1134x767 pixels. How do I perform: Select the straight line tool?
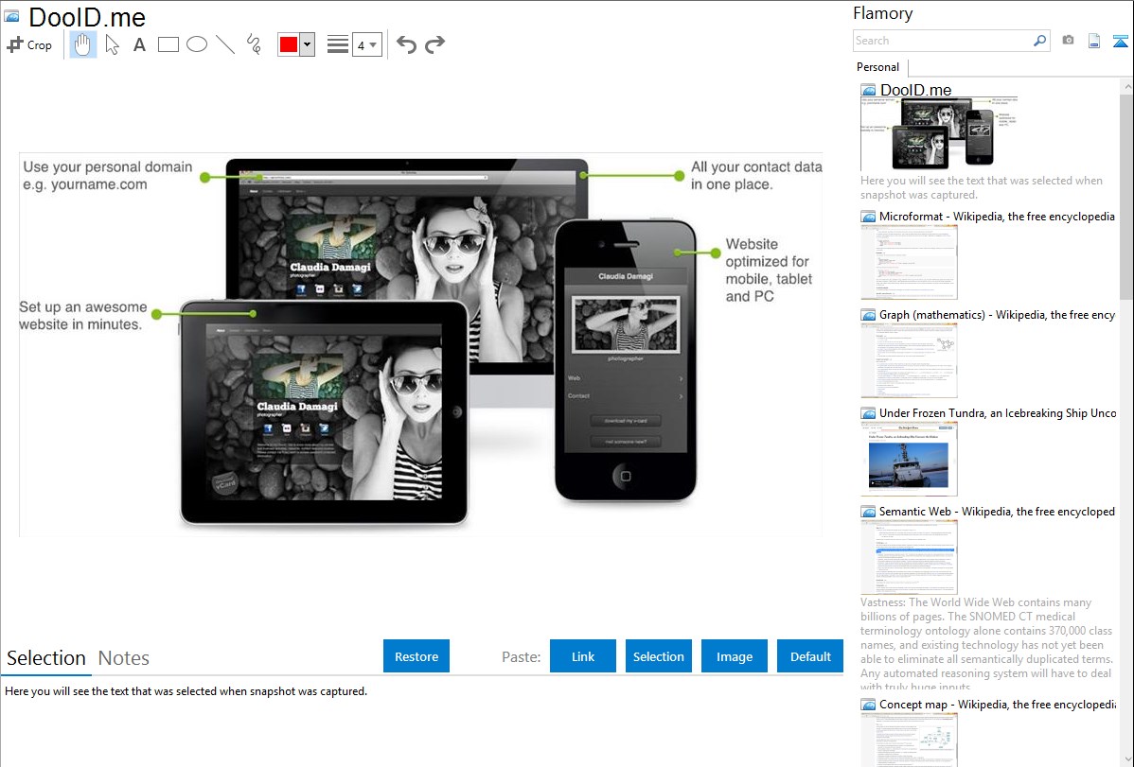tap(225, 44)
